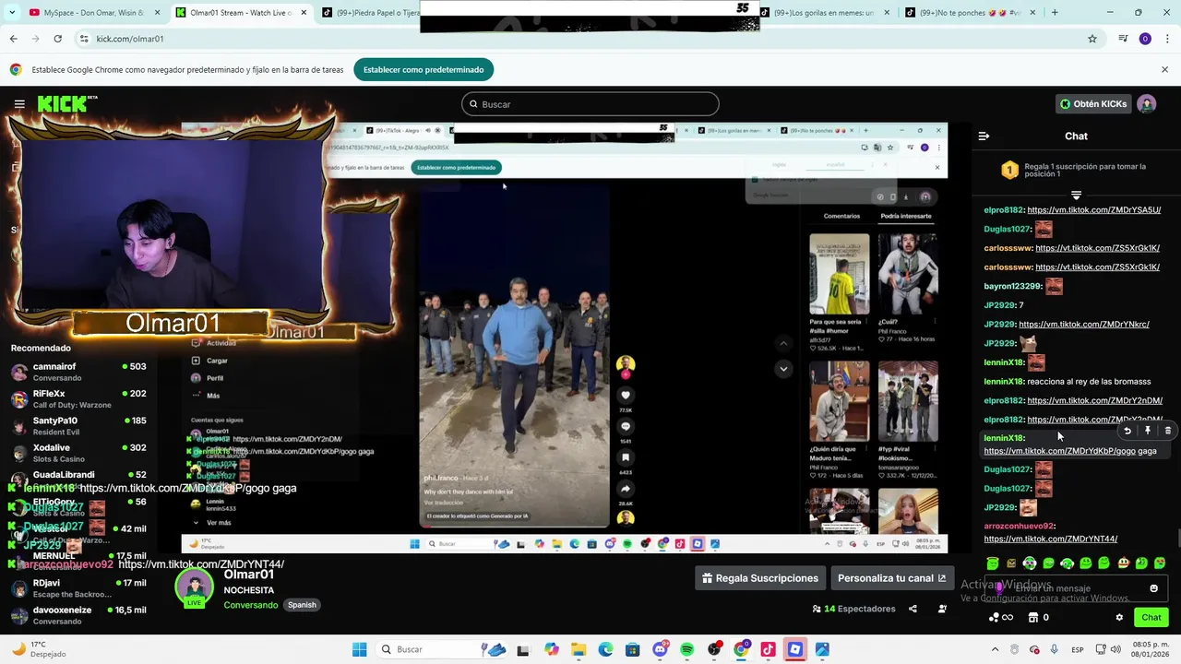The height and width of the screenshot is (664, 1181).
Task: Open the emoji picker in chat input
Action: pos(1153,588)
